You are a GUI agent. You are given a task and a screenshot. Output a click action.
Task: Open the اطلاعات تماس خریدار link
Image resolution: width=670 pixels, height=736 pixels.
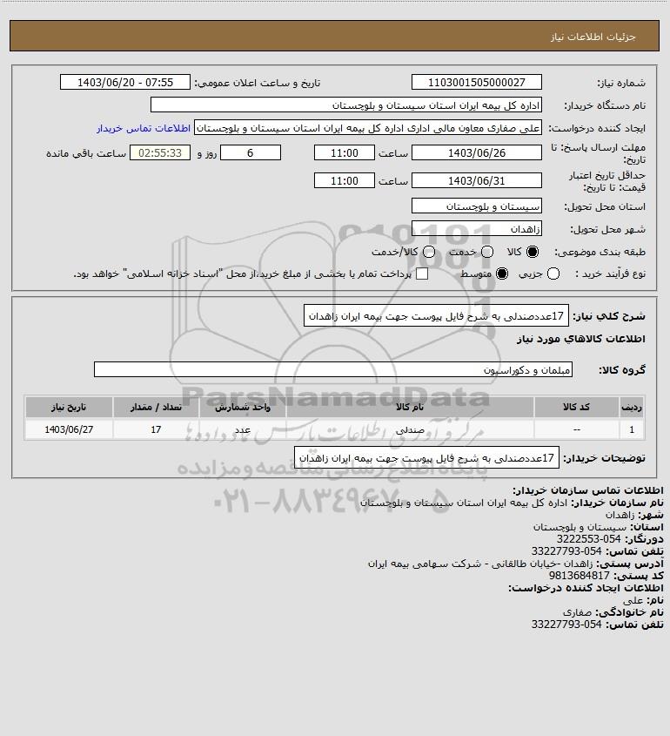144,128
